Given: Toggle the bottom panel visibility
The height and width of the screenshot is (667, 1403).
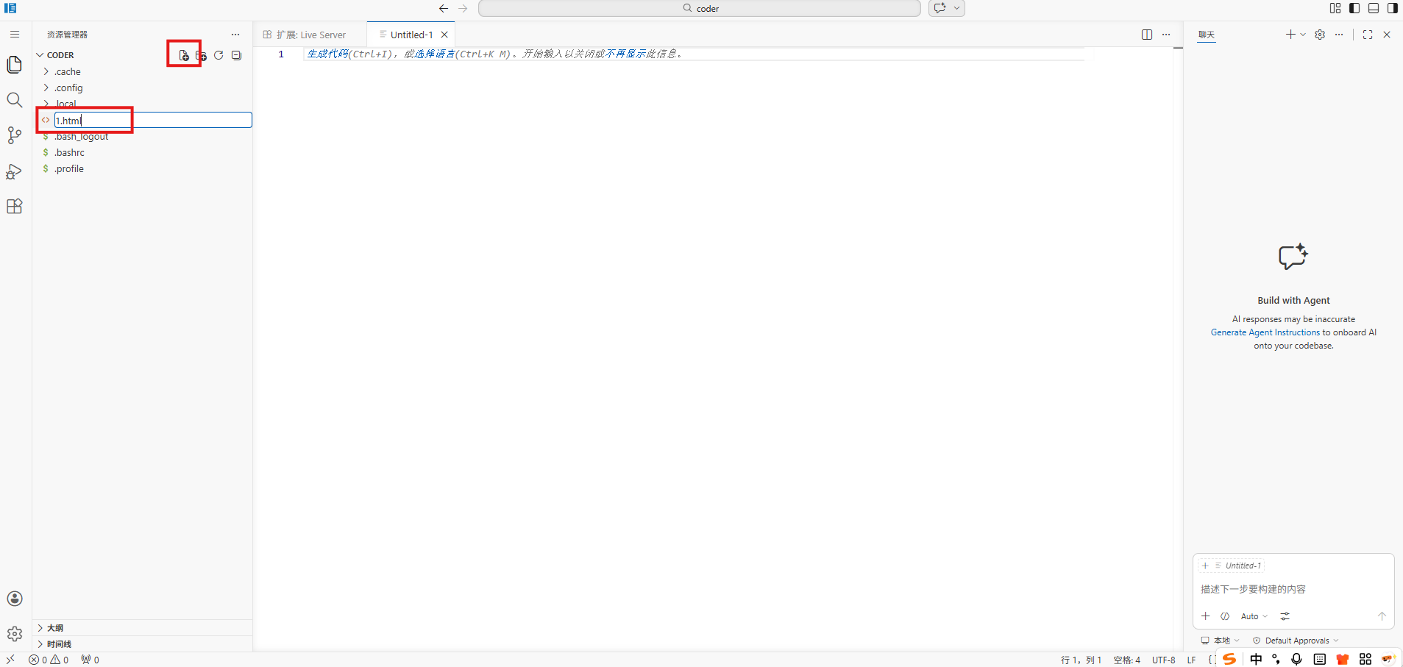Looking at the screenshot, I should pos(1374,8).
